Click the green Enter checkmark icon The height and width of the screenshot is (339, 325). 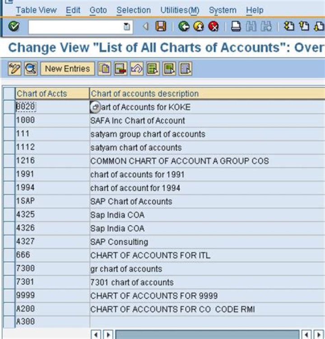tap(14, 27)
